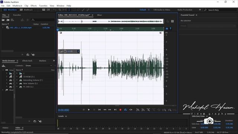This screenshot has height=134, width=238.
Task: Click the Rewind button
Action: coord(105,110)
